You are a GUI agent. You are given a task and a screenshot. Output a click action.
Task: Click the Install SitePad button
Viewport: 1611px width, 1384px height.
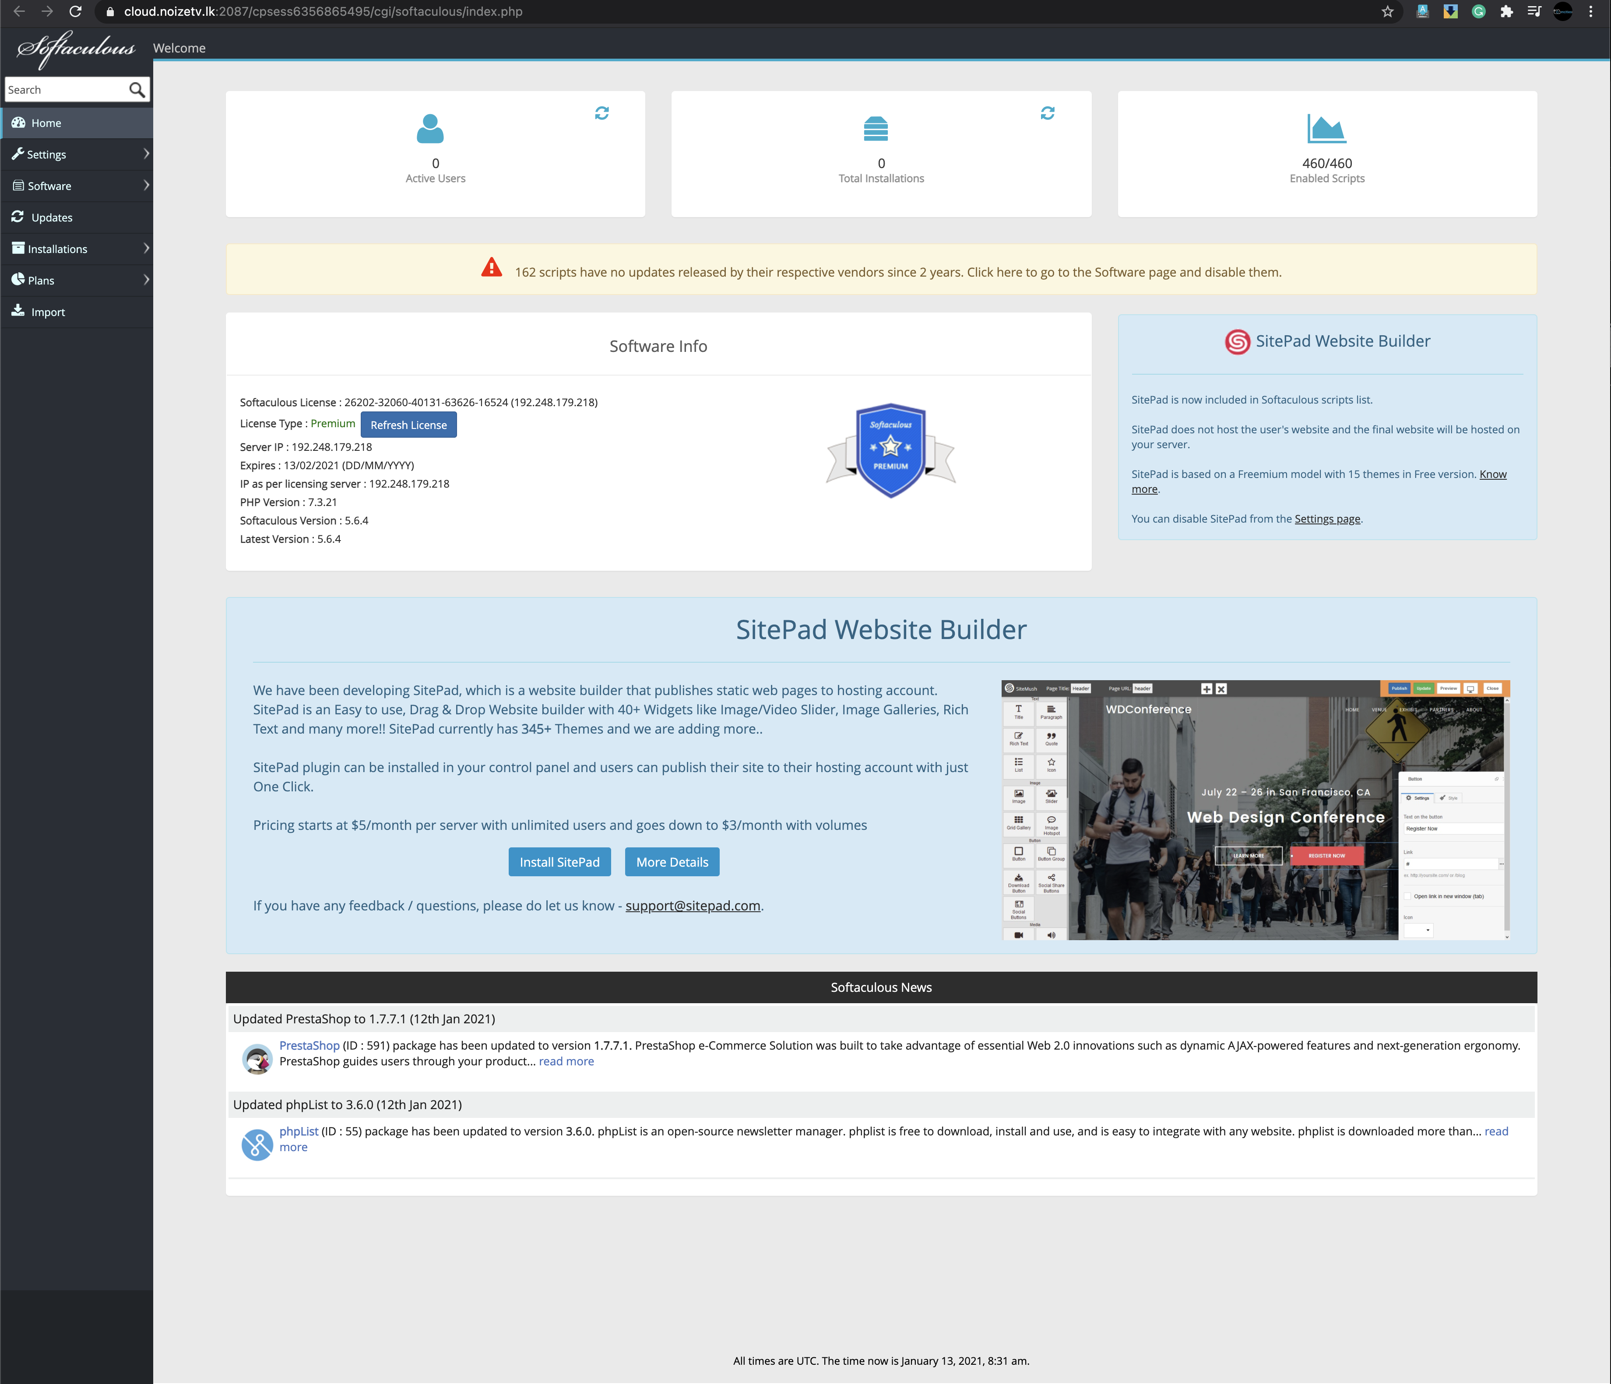tap(559, 862)
